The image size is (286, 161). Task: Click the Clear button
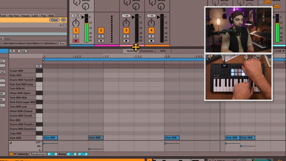pyautogui.click(x=55, y=20)
